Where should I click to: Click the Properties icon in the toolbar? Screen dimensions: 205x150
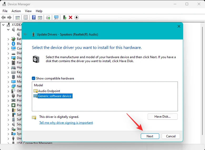(26, 17)
